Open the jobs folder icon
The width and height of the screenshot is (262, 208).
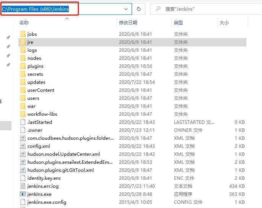[x=23, y=34]
